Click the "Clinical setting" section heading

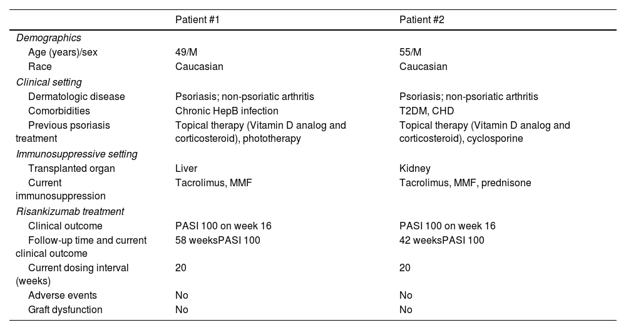click(x=49, y=82)
